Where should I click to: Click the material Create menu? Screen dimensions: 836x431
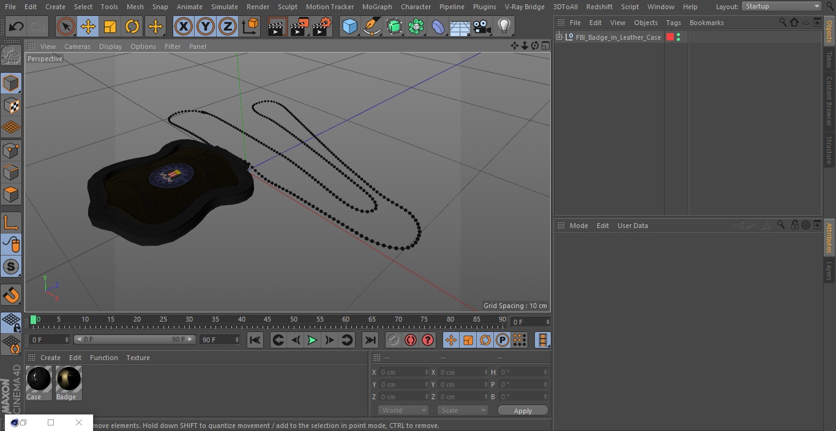pos(50,358)
